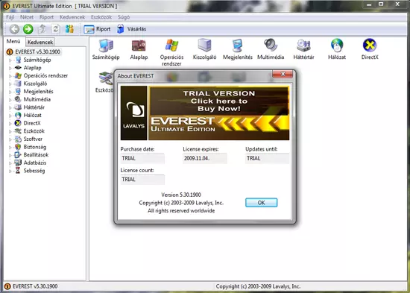Click the Back navigation arrow icon
This screenshot has width=410, height=293.
14,29
